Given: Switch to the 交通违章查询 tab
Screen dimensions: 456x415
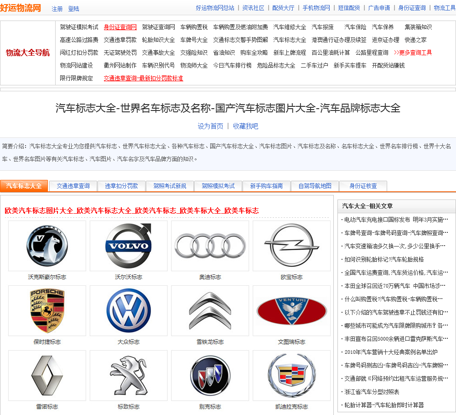Looking at the screenshot, I should tap(73, 186).
